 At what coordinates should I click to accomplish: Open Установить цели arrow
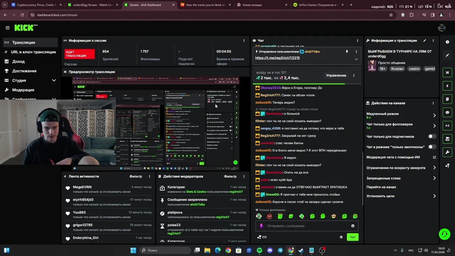pyautogui.click(x=434, y=196)
